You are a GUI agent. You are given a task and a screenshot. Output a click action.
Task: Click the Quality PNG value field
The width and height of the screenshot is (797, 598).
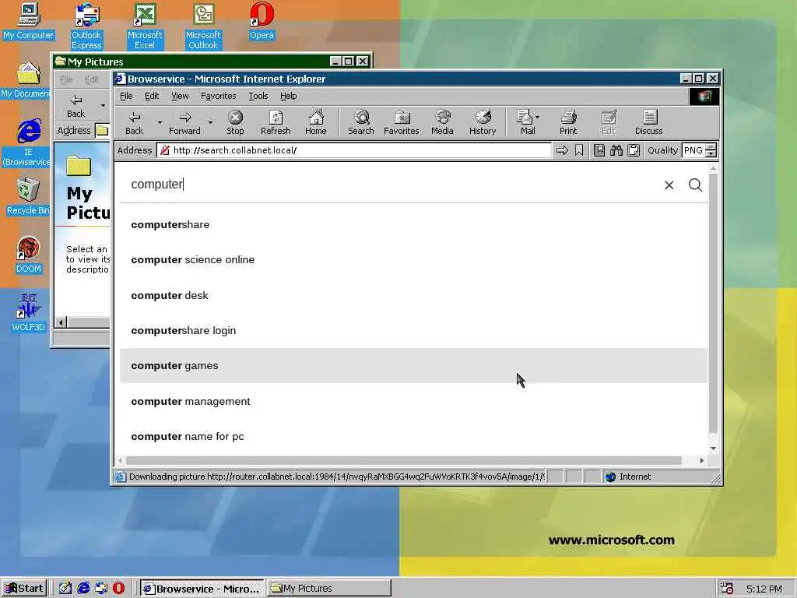click(x=693, y=150)
